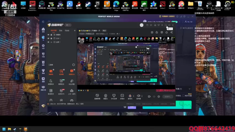Image resolution: width=235 pixels, height=132 pixels.
Task: Switch to the second scene tab
Action: pyautogui.click(x=61, y=31)
